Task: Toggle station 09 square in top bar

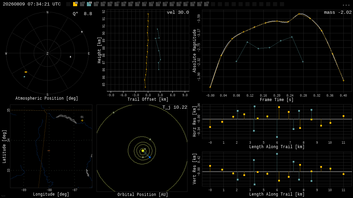Action: [x=131, y=4]
